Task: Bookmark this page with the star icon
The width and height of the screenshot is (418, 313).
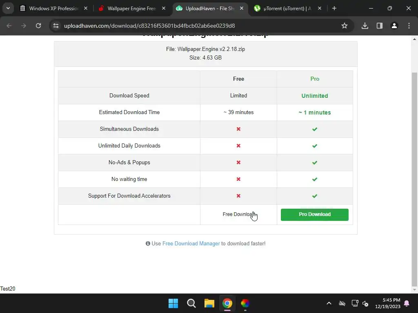Action: (345, 26)
